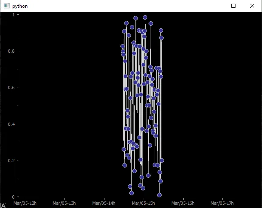Click the 'python' window title text
This screenshot has width=262, height=208.
coord(20,6)
